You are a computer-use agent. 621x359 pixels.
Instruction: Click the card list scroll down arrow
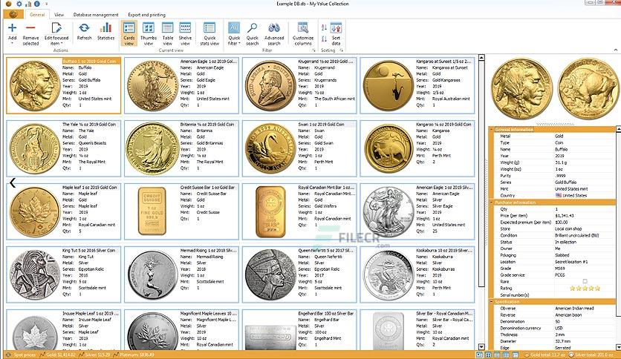pos(481,346)
